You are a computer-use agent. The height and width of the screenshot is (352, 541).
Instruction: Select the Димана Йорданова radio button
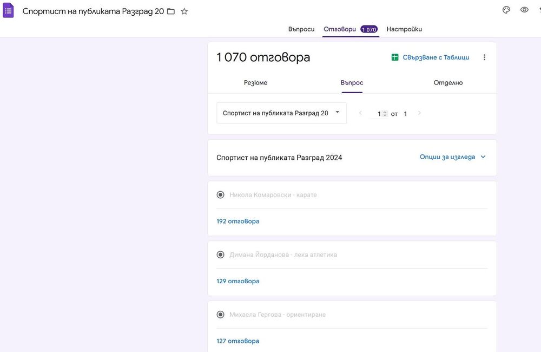pyautogui.click(x=220, y=255)
